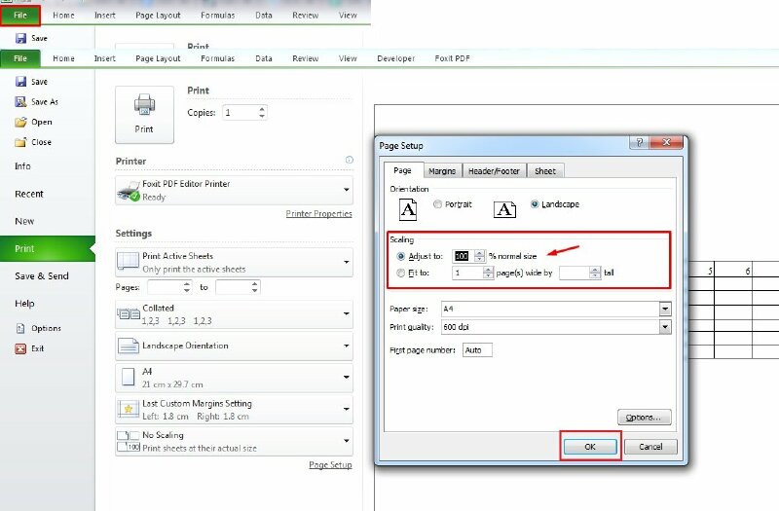779x511 pixels.
Task: Select Save & Send in sidebar
Action: (42, 276)
